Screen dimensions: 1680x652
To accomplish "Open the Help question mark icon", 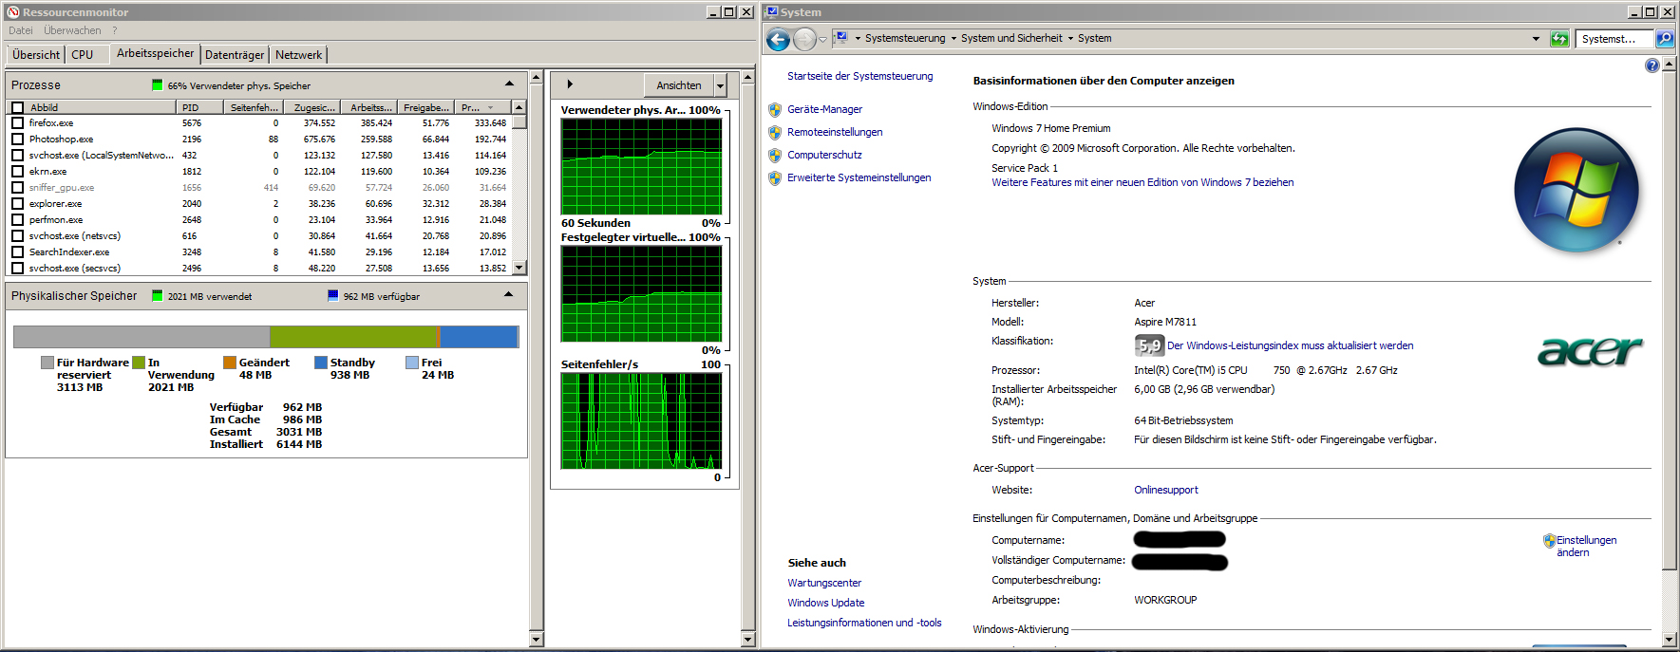I will 1652,65.
